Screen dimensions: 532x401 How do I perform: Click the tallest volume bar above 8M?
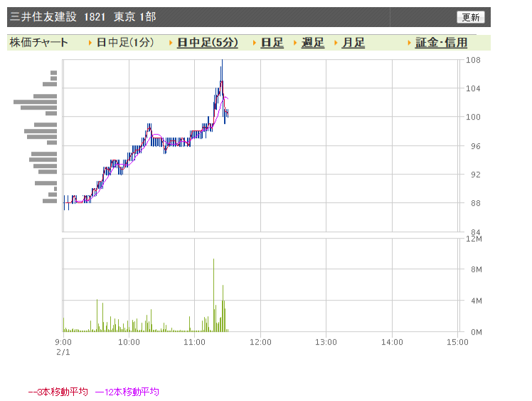(214, 295)
